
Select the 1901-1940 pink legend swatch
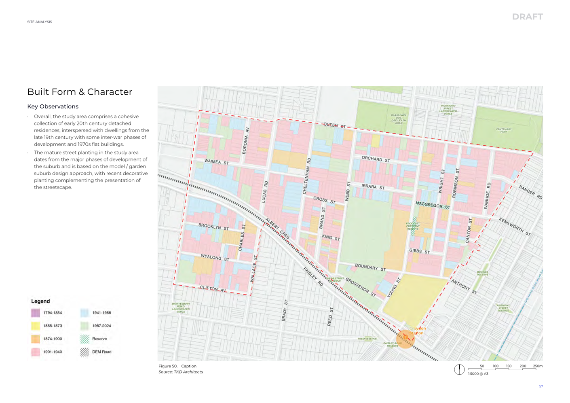pos(36,352)
